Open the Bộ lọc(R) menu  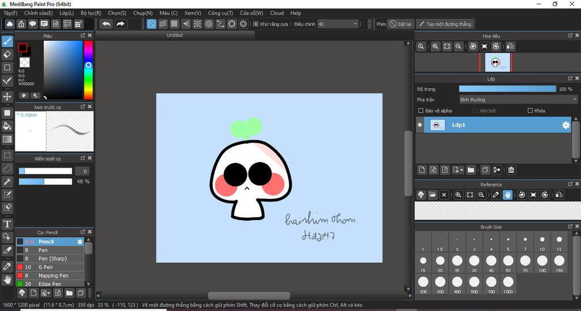click(x=91, y=13)
